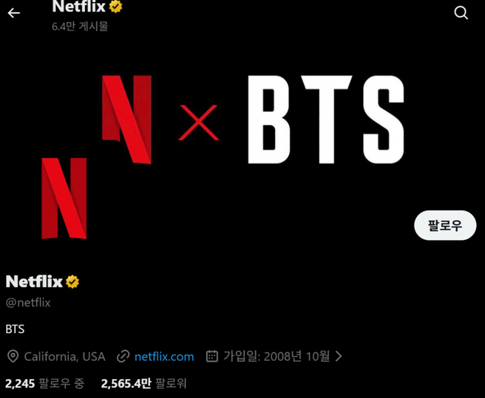
Task: Follow Netflix with the 팔로우 button
Action: click(x=445, y=225)
